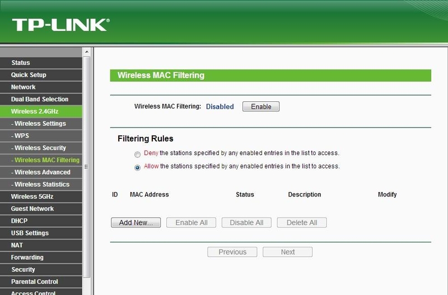Open Access Control menu
Image resolution: width=448 pixels, height=295 pixels.
click(41, 292)
